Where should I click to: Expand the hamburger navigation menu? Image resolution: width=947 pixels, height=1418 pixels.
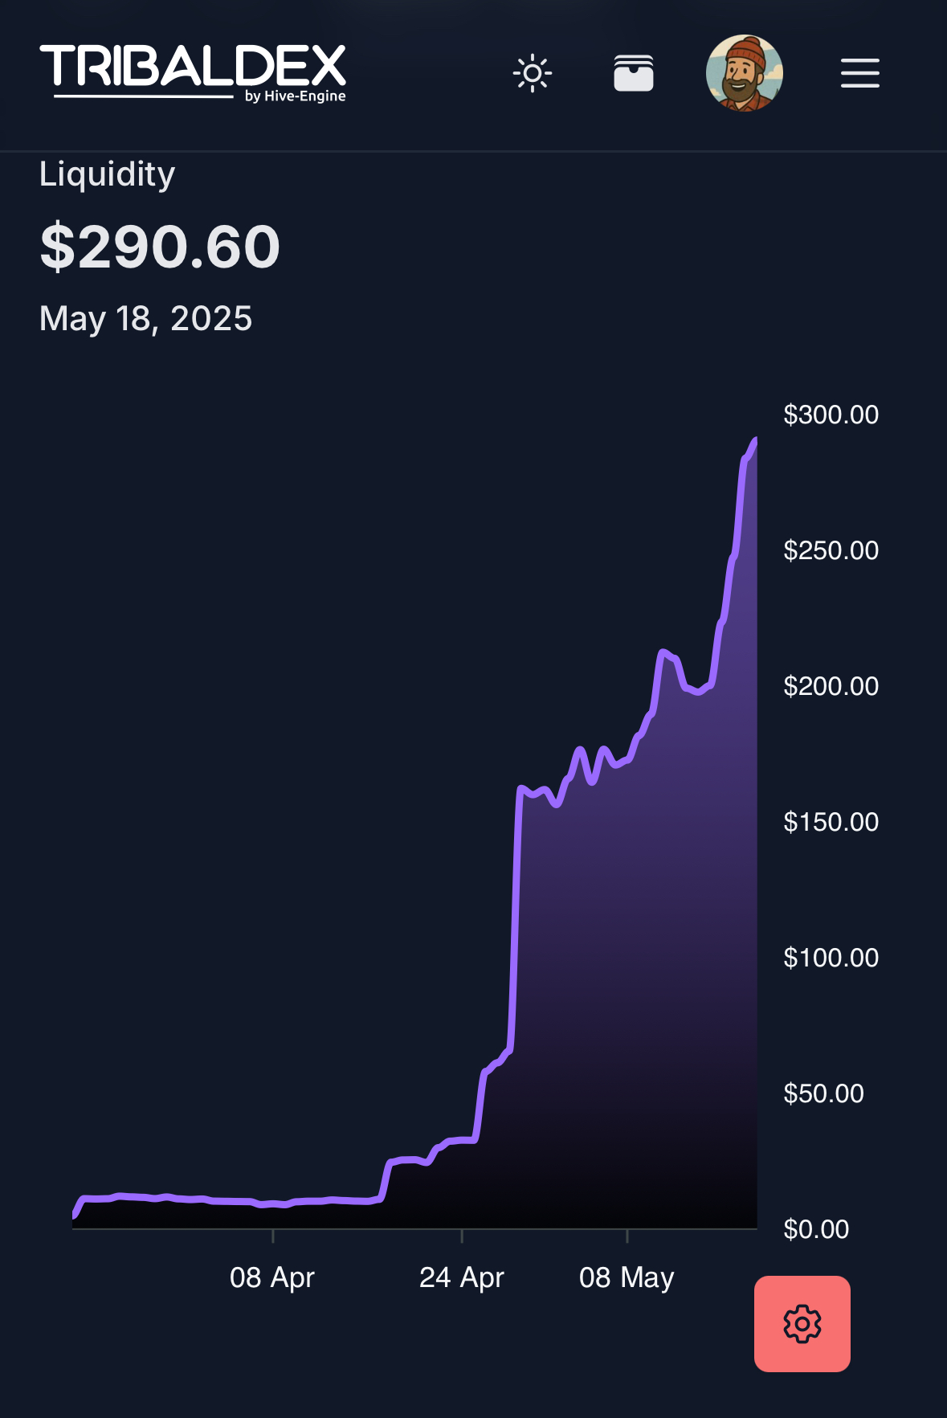[860, 73]
